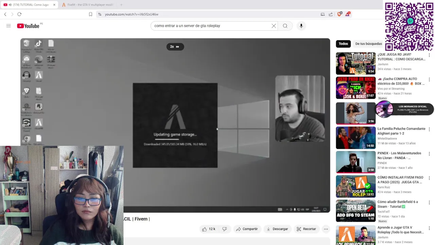Click the video player to pause
The width and height of the screenshot is (435, 245).
pos(175,125)
